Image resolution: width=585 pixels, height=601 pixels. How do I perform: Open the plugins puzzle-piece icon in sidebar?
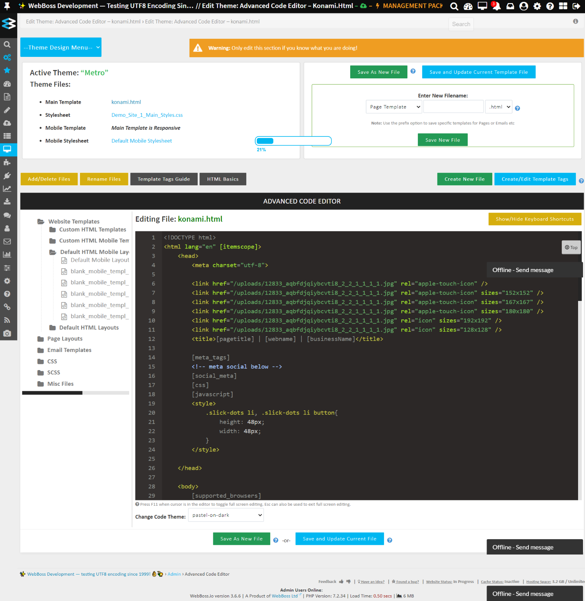pyautogui.click(x=7, y=162)
